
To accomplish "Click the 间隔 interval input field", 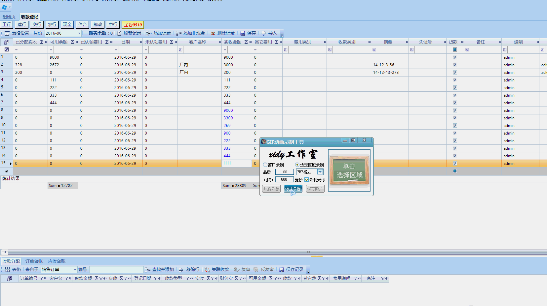I will (x=284, y=180).
